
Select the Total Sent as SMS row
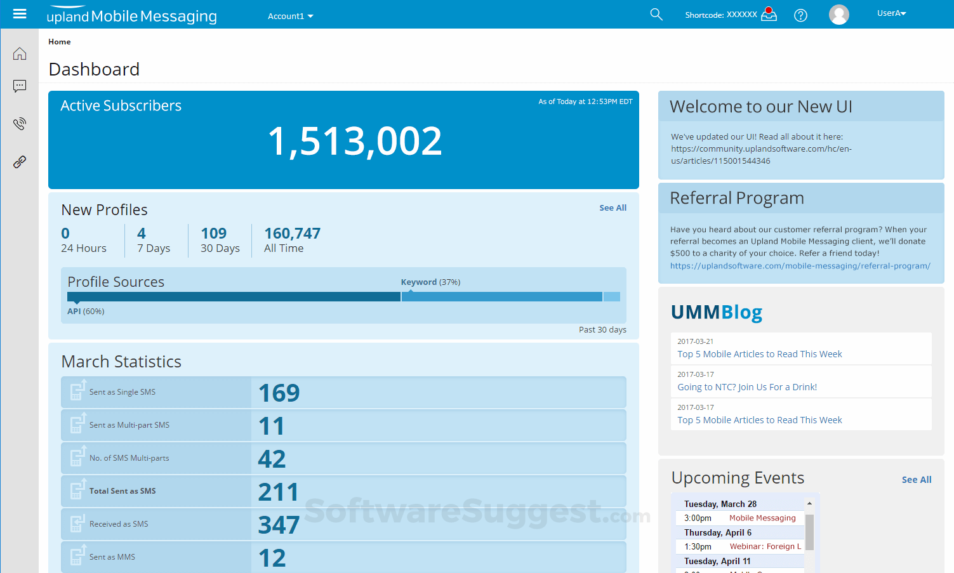coord(343,491)
